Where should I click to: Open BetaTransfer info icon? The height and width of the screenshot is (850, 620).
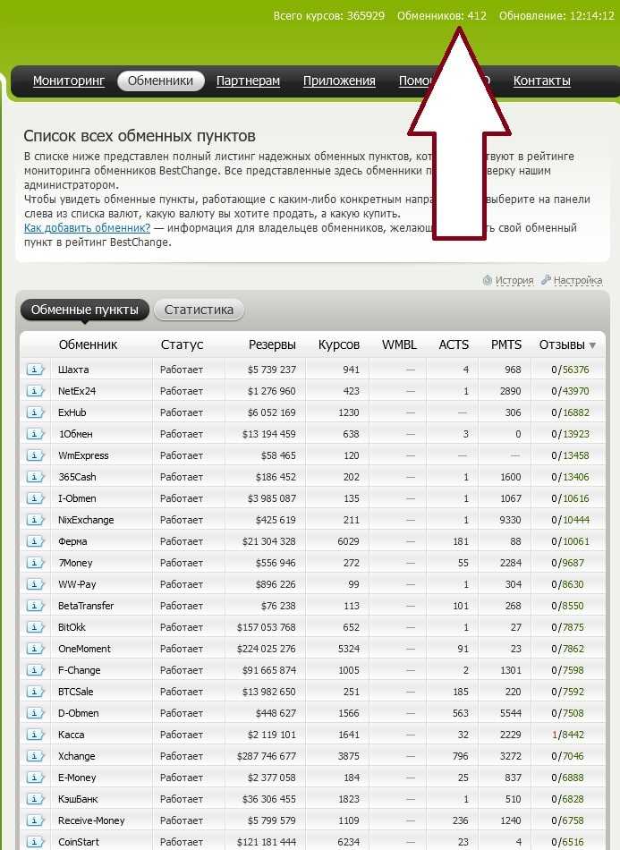pyautogui.click(x=35, y=606)
